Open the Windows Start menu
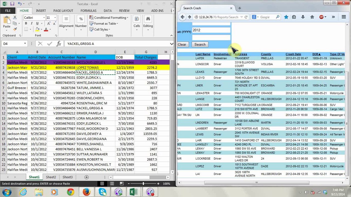Viewport: 351px width, 197px height. point(6,192)
